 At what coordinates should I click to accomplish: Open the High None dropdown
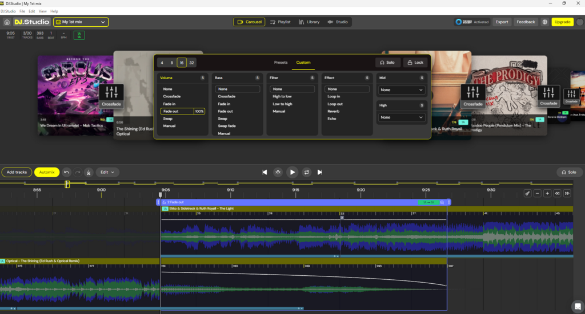point(402,117)
